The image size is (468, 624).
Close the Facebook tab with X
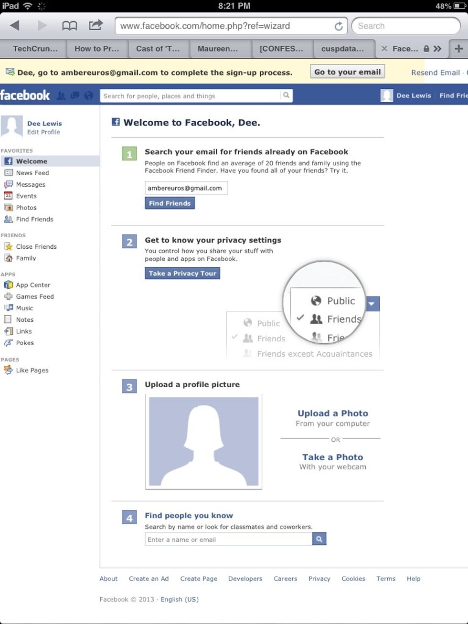(x=384, y=49)
